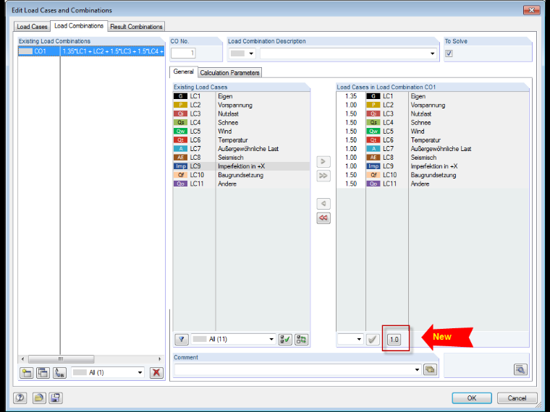This screenshot has width=550, height=412.
Task: Open the Result Combinations tab
Action: click(136, 27)
